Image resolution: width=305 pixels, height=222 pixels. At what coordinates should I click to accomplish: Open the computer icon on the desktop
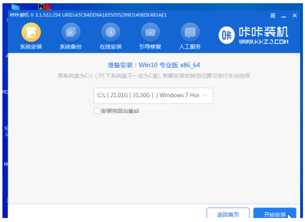click(x=15, y=7)
